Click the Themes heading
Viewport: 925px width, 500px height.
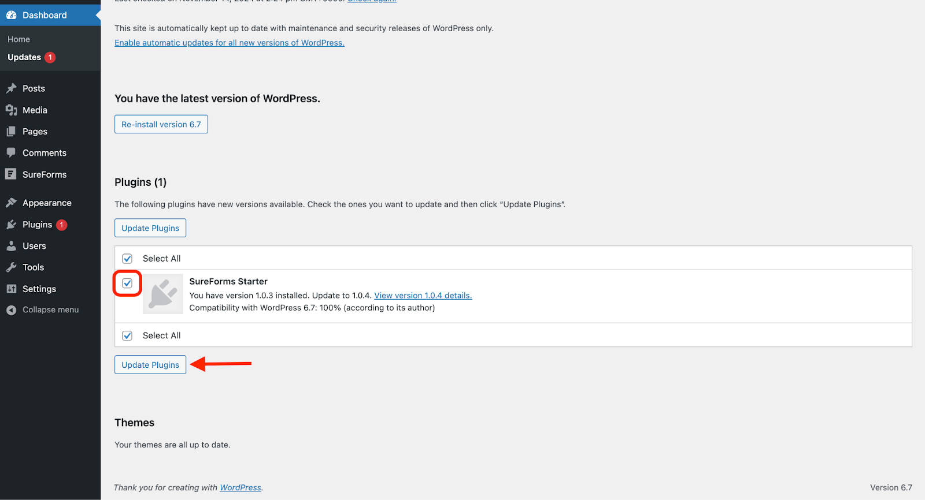135,423
